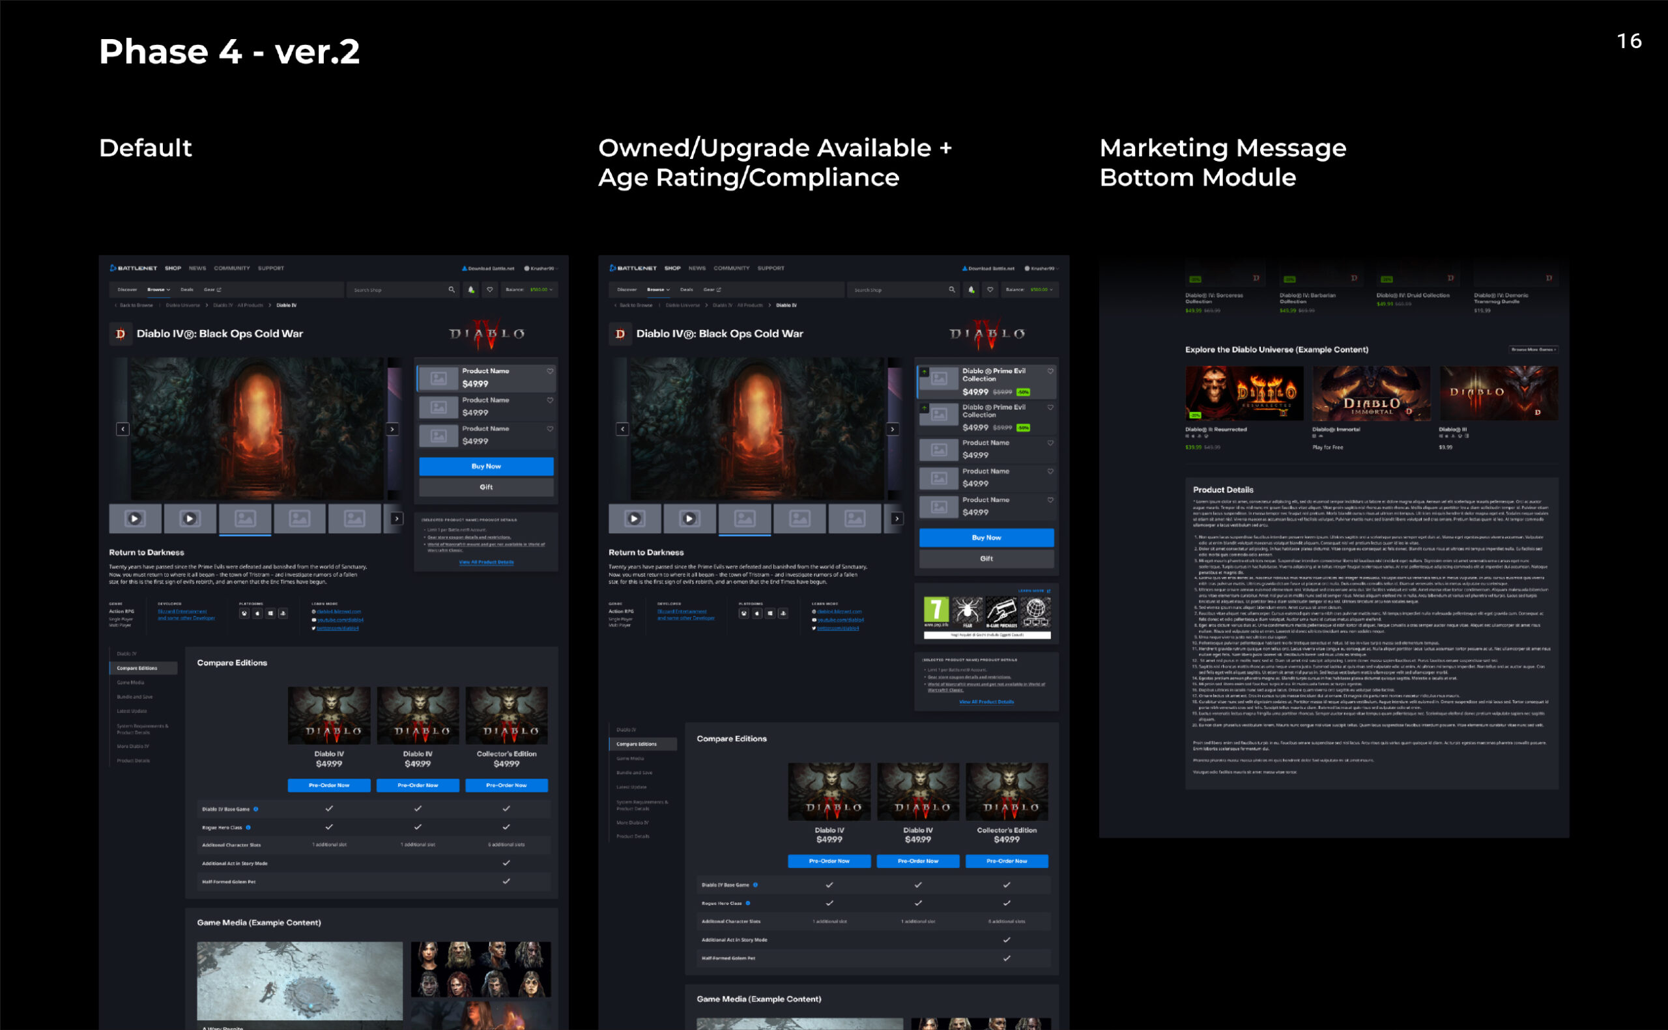Viewport: 1668px width, 1030px height.
Task: Click Back to Browse in Default mockup
Action: (134, 305)
